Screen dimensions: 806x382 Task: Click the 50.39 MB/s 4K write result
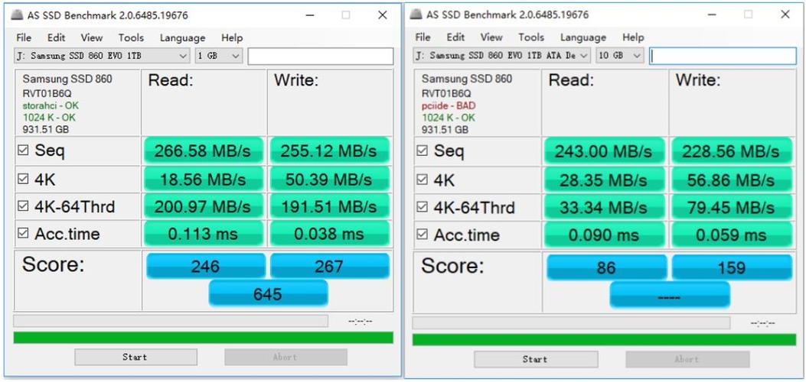pos(329,179)
